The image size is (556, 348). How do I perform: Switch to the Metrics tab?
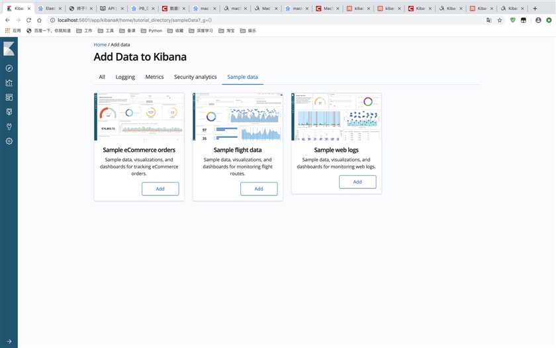[x=155, y=77]
